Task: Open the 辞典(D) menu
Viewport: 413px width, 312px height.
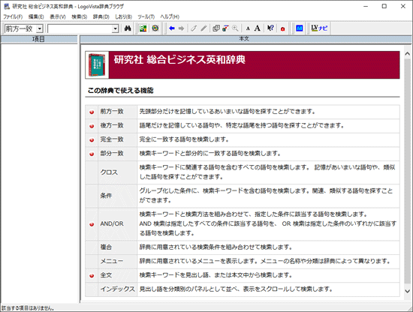Action: (x=101, y=16)
